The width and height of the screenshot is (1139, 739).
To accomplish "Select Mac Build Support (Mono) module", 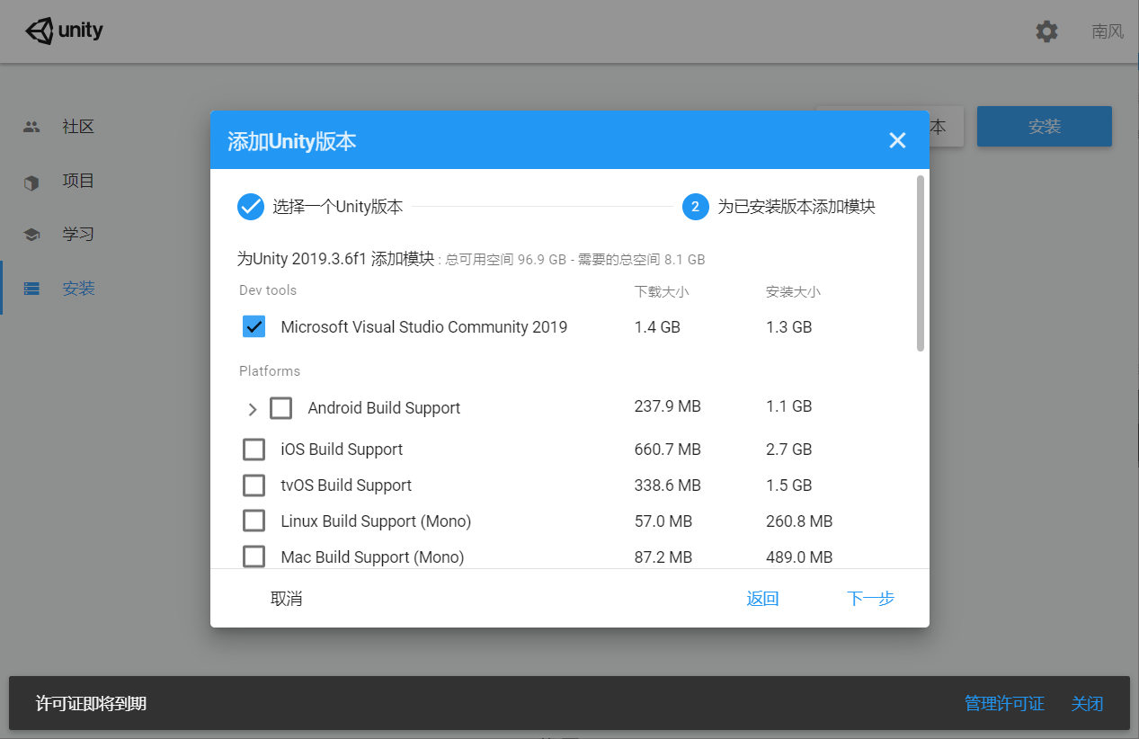I will click(x=254, y=556).
